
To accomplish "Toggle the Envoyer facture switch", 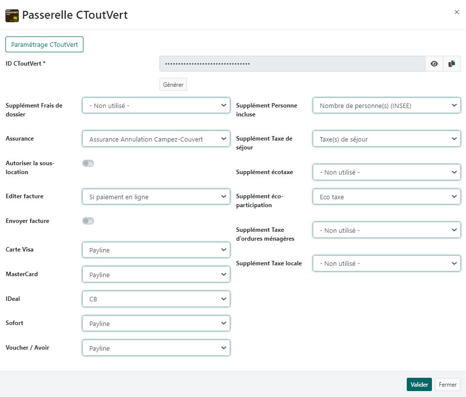I will coord(88,221).
